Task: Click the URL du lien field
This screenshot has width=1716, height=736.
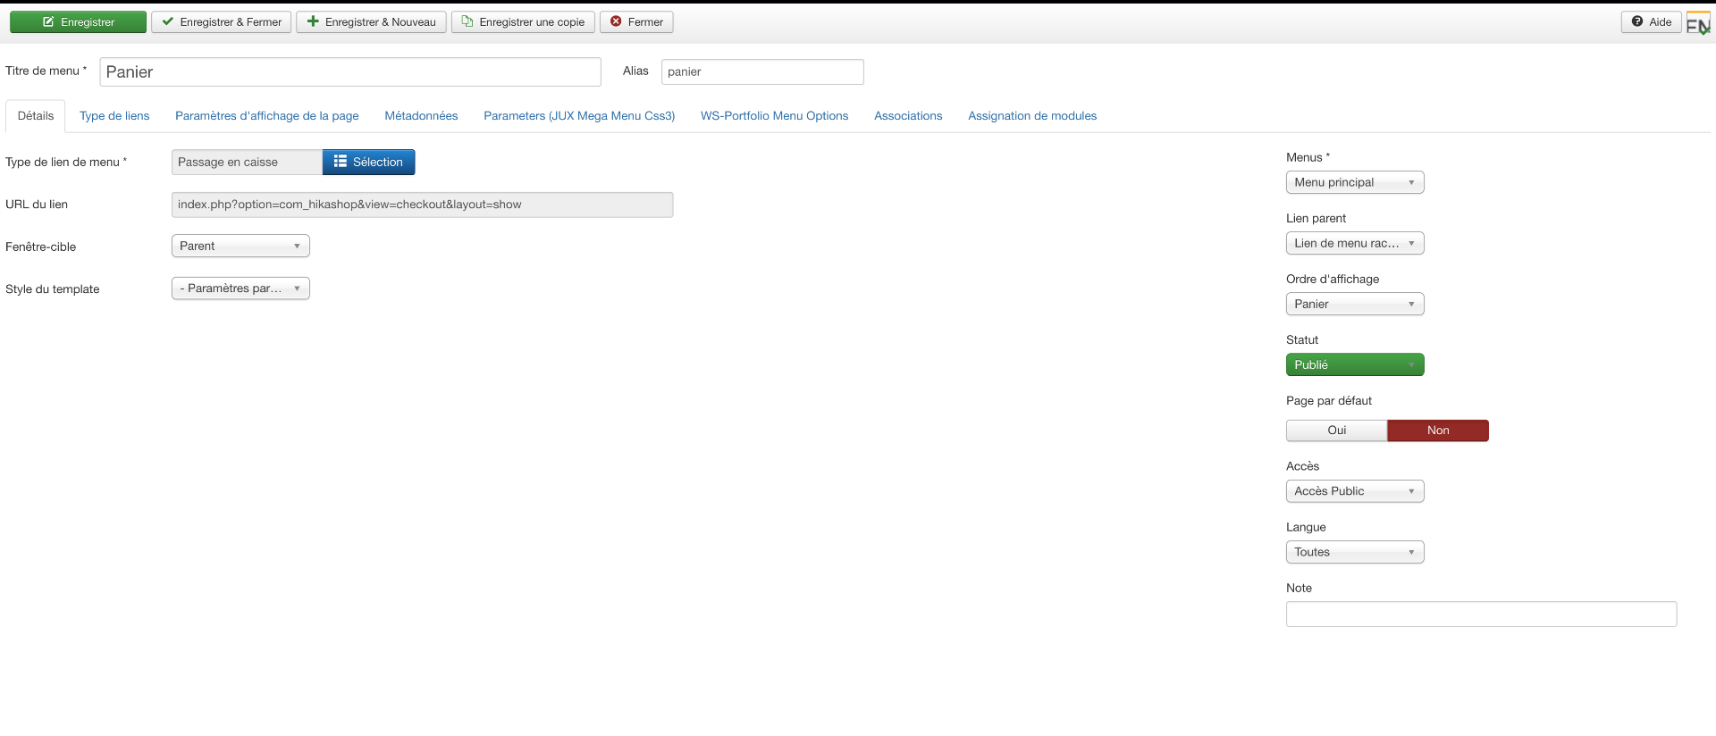Action: coord(422,205)
